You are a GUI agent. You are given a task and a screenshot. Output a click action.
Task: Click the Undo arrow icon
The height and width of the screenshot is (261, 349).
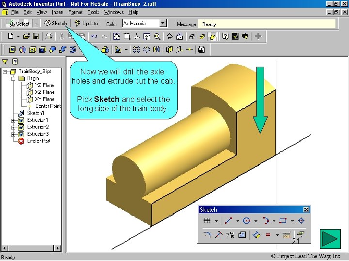tap(94, 36)
